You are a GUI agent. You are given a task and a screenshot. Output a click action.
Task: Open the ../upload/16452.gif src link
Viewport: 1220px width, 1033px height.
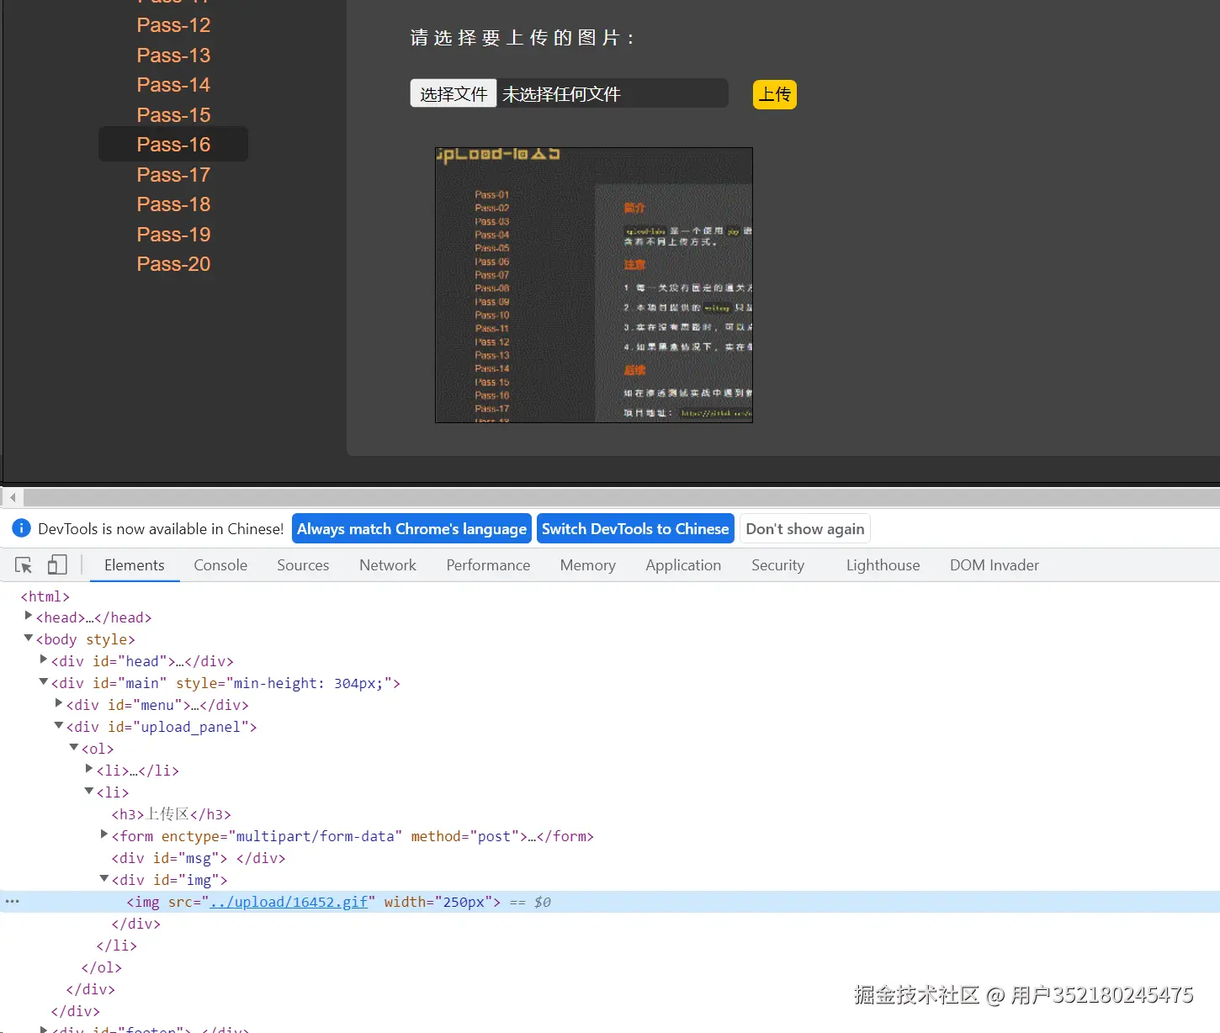(x=289, y=902)
